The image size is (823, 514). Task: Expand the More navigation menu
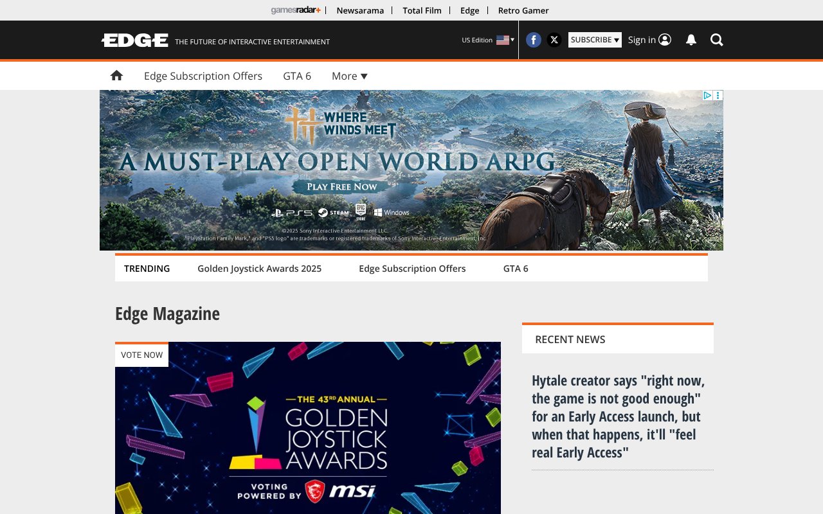pos(348,76)
